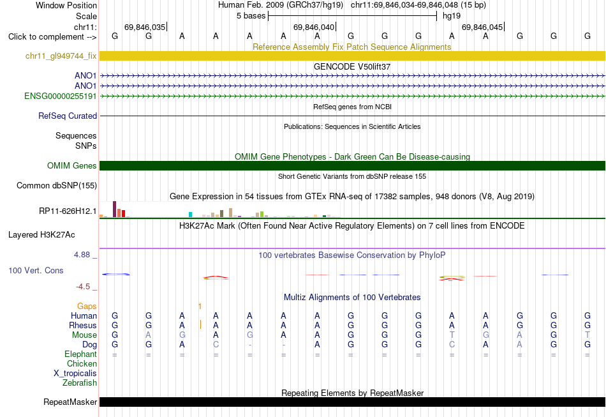Click the dark green OMIM Genes bar
The width and height of the screenshot is (606, 417).
coord(352,165)
